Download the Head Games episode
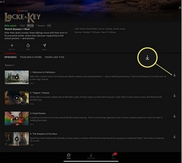The image size is (182, 163). point(174,116)
